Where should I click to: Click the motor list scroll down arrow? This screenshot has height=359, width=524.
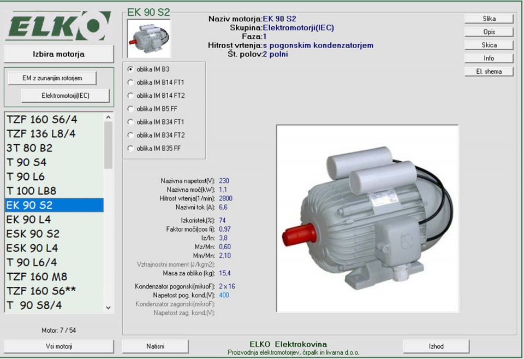pos(108,308)
